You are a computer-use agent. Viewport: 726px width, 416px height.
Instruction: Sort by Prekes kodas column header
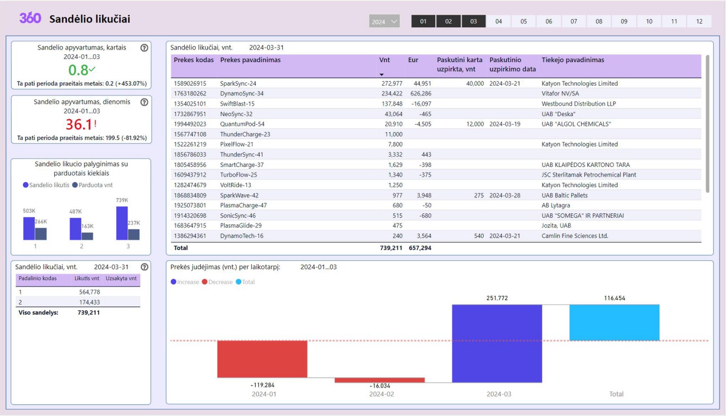coord(194,60)
